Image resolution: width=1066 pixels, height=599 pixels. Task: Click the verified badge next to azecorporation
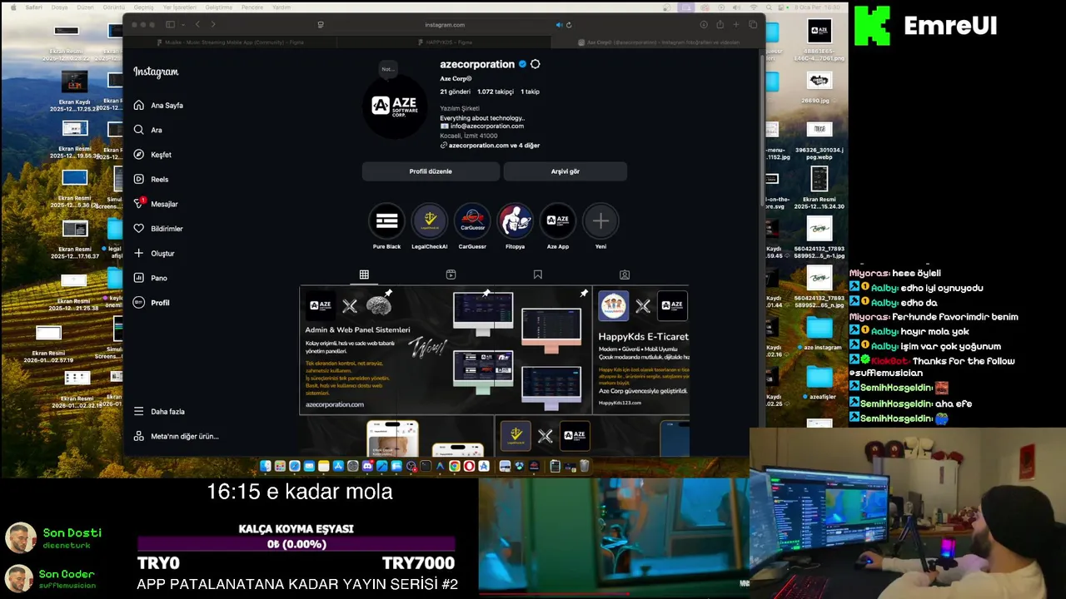tap(522, 64)
